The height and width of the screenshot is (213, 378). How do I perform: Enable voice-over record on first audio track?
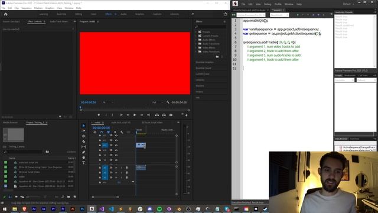(127, 167)
